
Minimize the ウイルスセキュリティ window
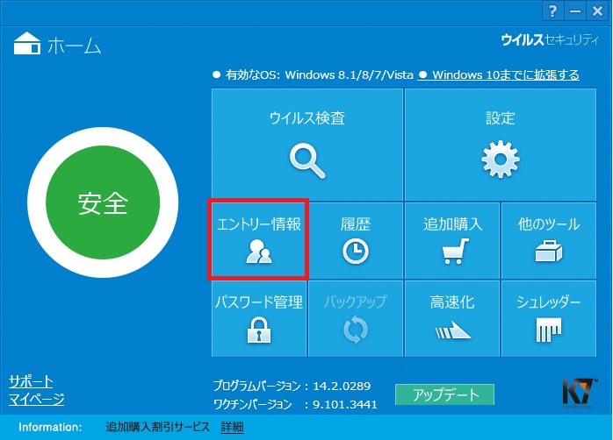574,11
